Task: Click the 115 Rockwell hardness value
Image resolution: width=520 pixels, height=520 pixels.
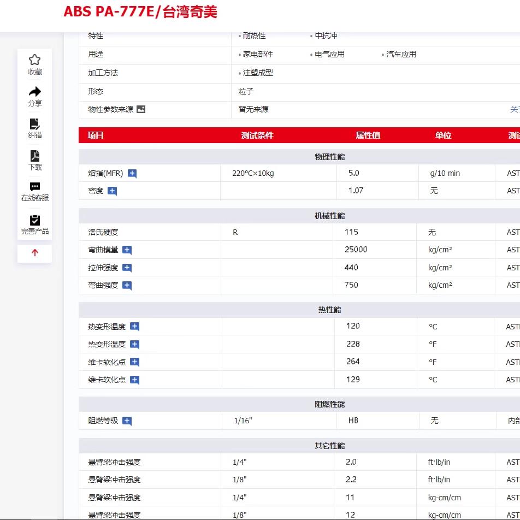Action: click(x=351, y=232)
